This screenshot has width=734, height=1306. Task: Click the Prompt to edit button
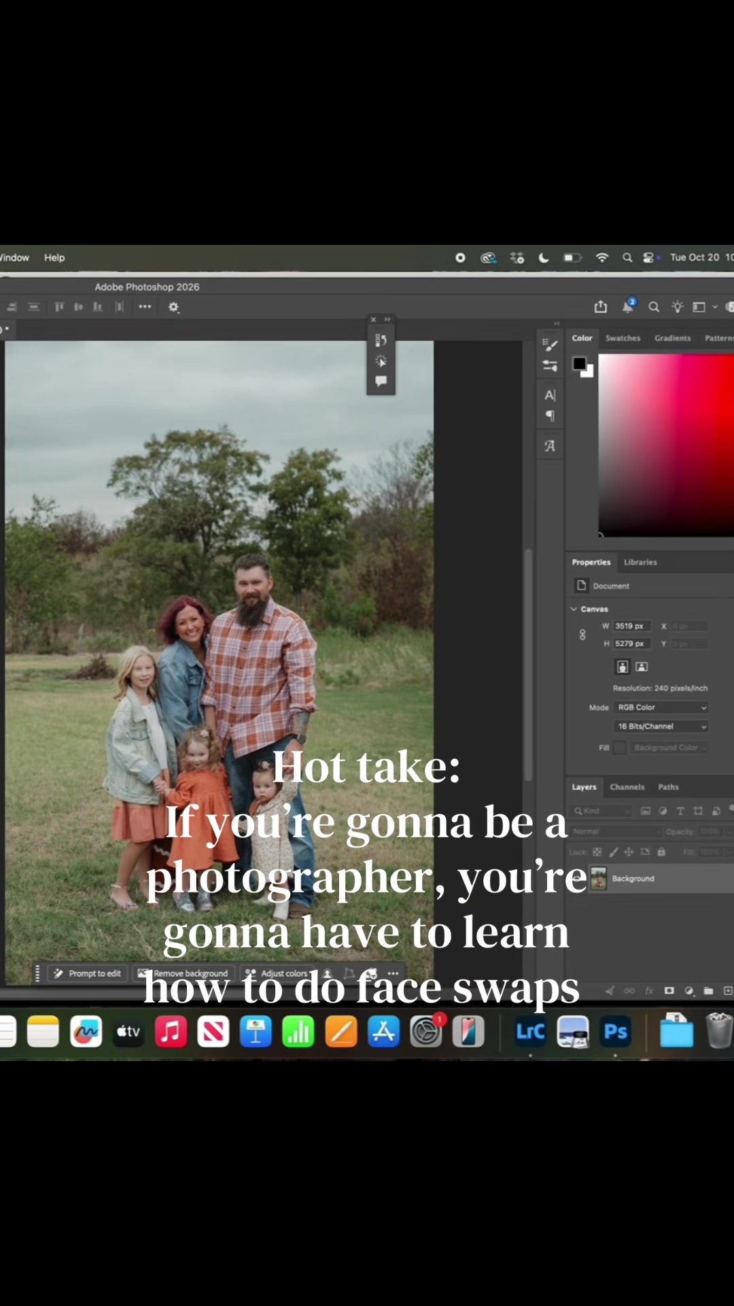pos(88,973)
